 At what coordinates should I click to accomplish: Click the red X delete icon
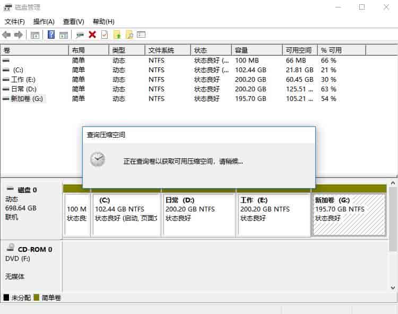point(92,35)
